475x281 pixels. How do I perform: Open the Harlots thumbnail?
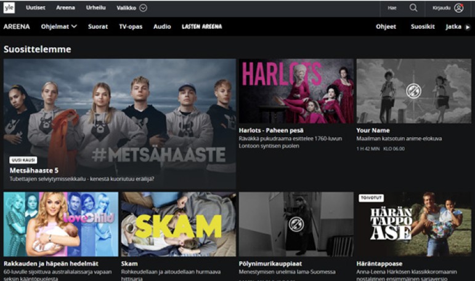296,91
